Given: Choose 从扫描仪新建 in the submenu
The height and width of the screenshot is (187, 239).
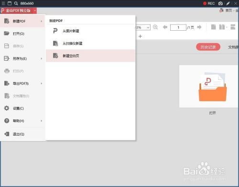Looking at the screenshot, I should (90, 43).
